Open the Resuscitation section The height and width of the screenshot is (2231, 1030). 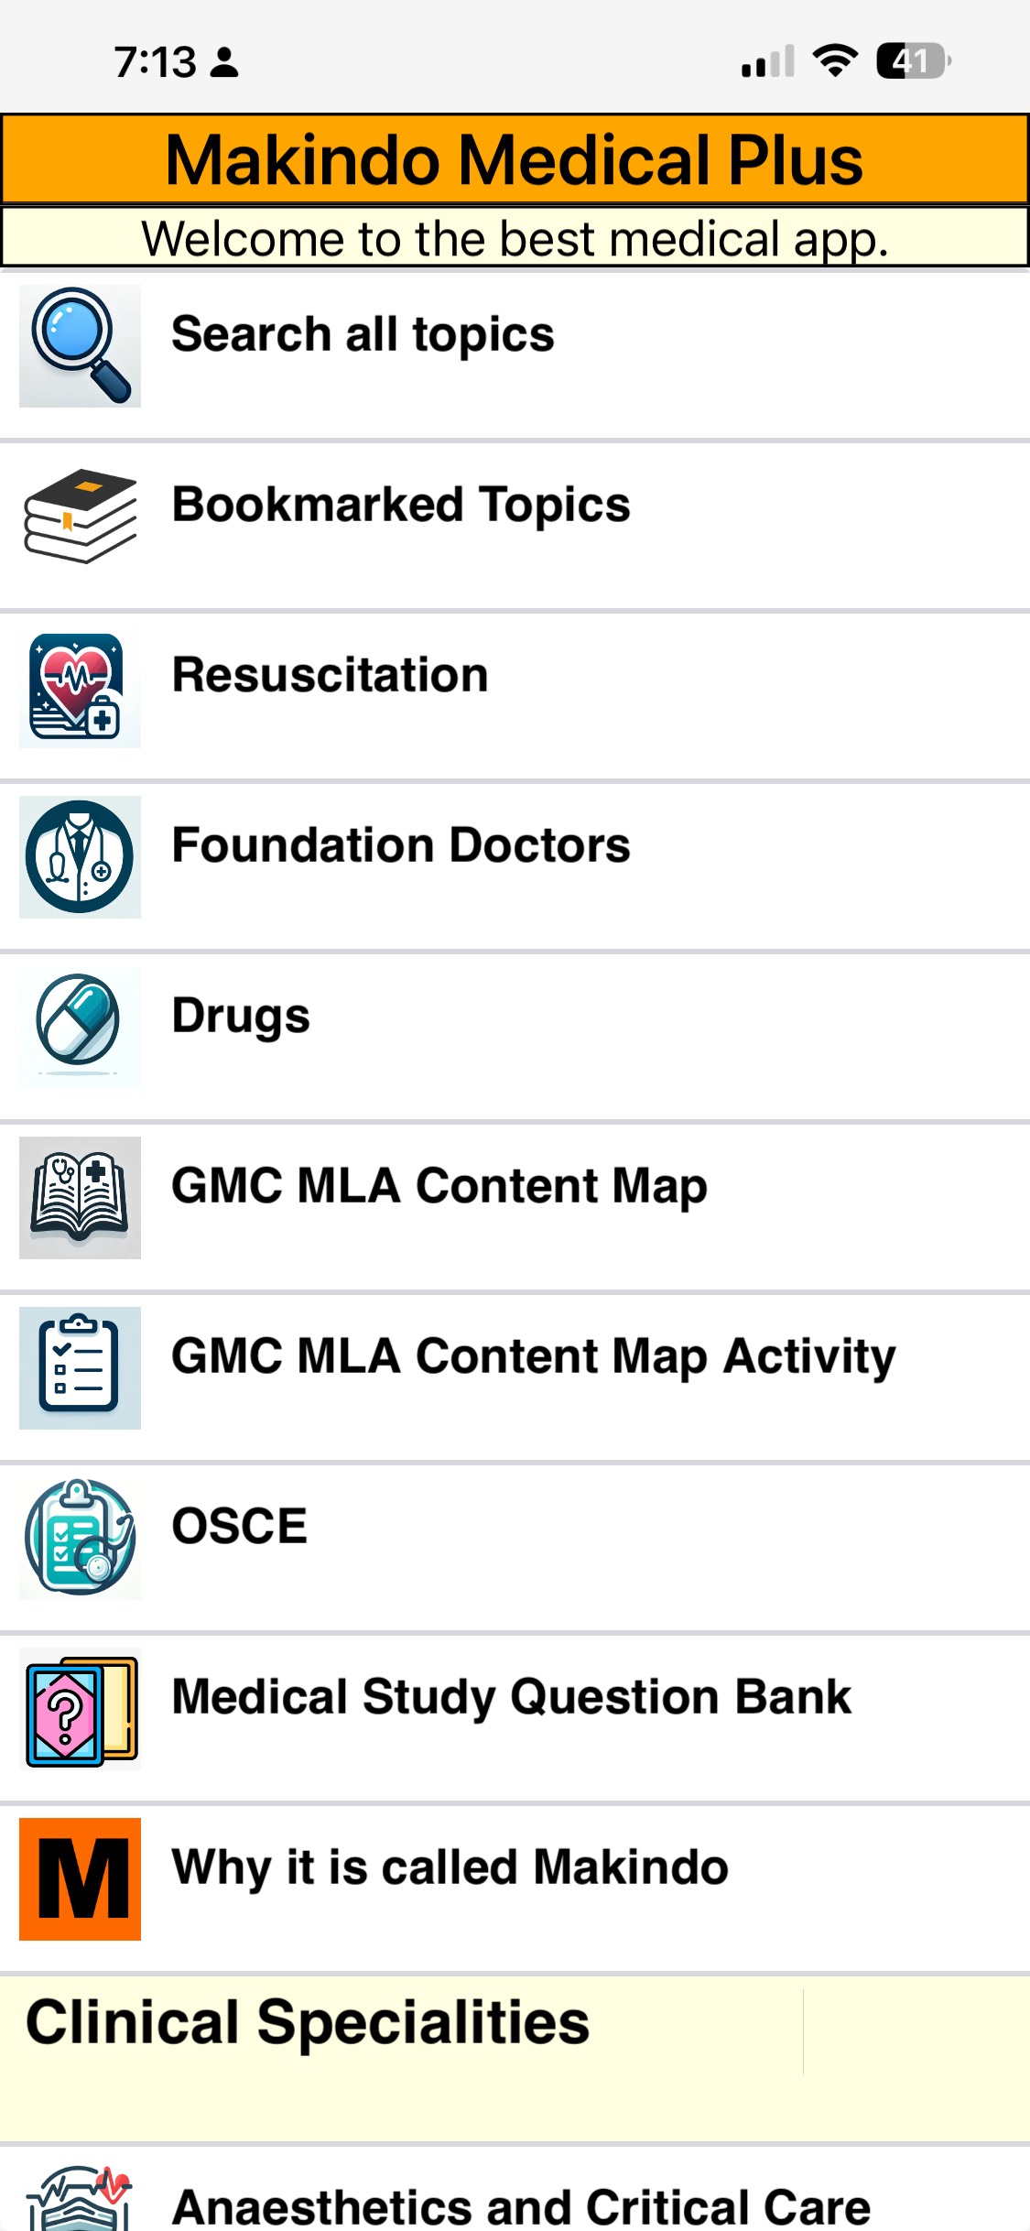[x=330, y=675]
